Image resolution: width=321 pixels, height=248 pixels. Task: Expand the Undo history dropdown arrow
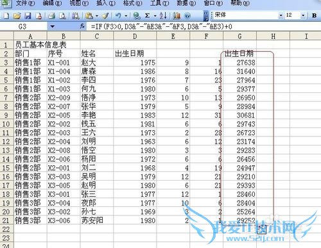coord(126,16)
